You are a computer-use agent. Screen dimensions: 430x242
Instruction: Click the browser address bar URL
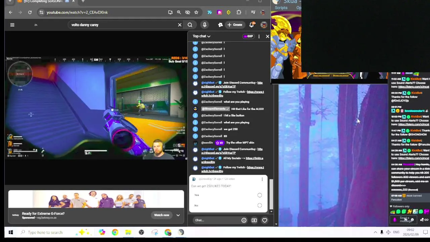click(77, 12)
